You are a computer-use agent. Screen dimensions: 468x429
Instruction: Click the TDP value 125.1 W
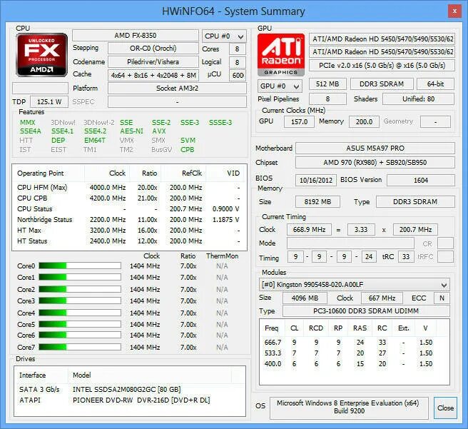pyautogui.click(x=49, y=102)
